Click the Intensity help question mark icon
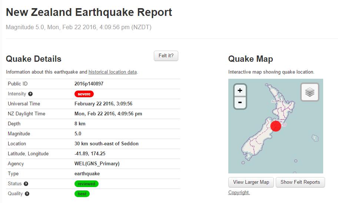 [x=30, y=94]
